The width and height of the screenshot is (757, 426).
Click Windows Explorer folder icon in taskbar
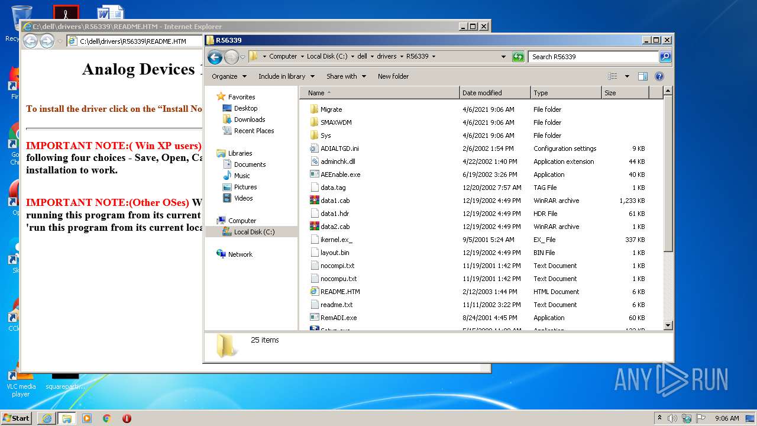pyautogui.click(x=66, y=418)
